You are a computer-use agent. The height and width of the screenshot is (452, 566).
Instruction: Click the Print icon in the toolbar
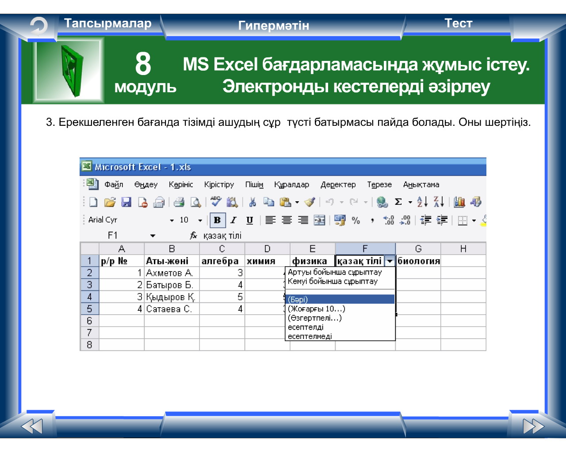coord(179,202)
